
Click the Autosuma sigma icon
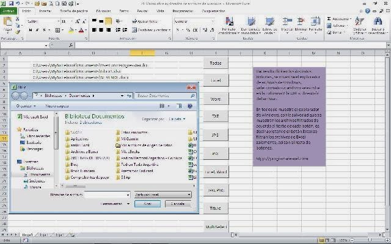[329, 19]
